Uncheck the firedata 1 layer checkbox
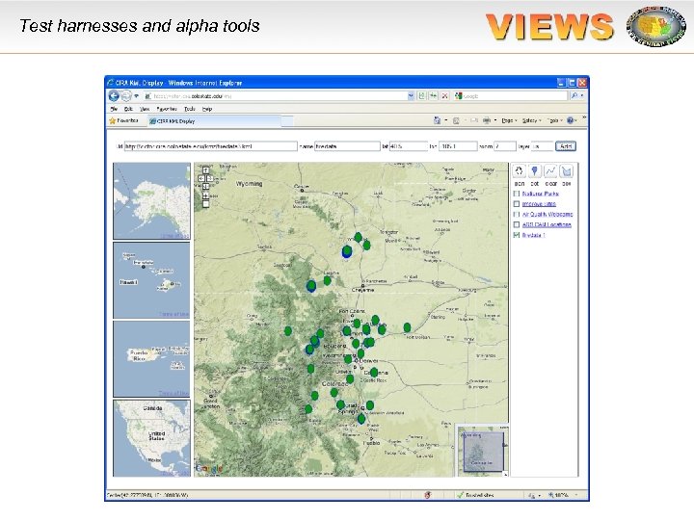Image resolution: width=694 pixels, height=520 pixels. (x=516, y=235)
